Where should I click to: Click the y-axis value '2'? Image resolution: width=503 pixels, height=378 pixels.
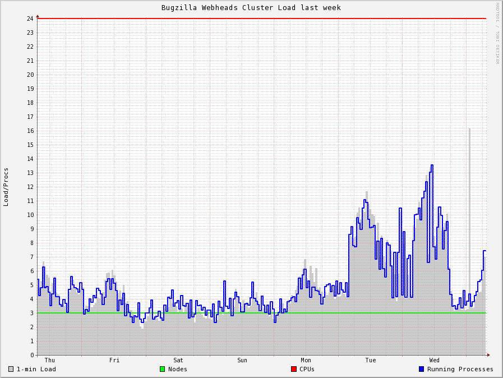[32, 327]
